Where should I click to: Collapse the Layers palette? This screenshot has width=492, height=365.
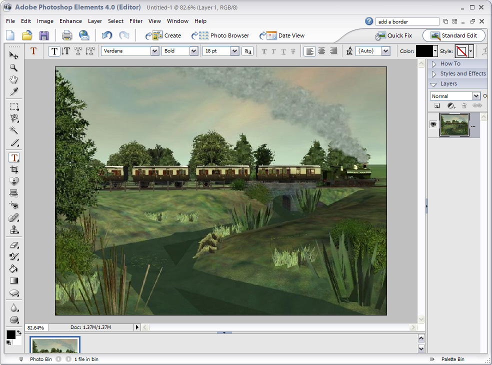pyautogui.click(x=433, y=84)
